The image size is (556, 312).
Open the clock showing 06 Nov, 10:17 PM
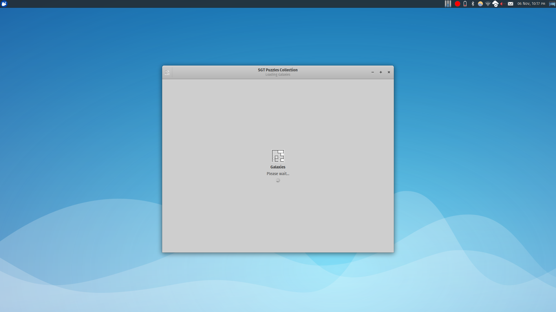531,4
